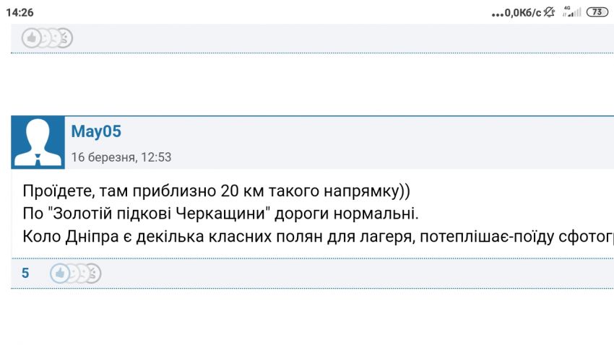
Task: Click the first line starting with Пройдете
Action: pos(216,191)
